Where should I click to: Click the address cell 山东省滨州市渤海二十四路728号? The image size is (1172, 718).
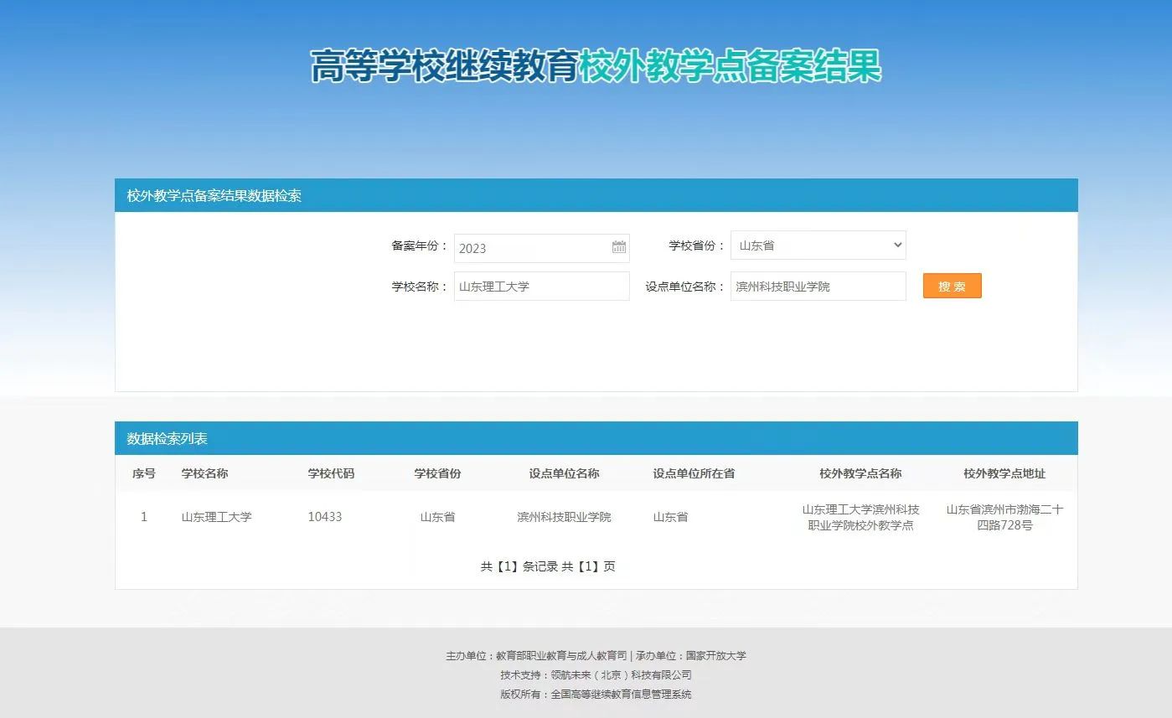(1004, 517)
